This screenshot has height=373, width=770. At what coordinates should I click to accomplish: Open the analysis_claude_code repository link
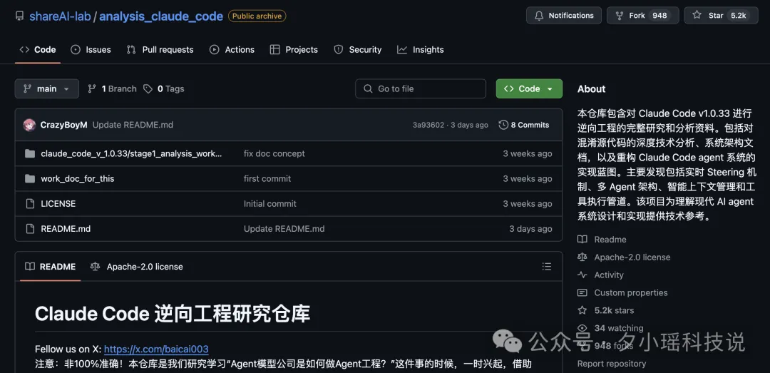[161, 16]
